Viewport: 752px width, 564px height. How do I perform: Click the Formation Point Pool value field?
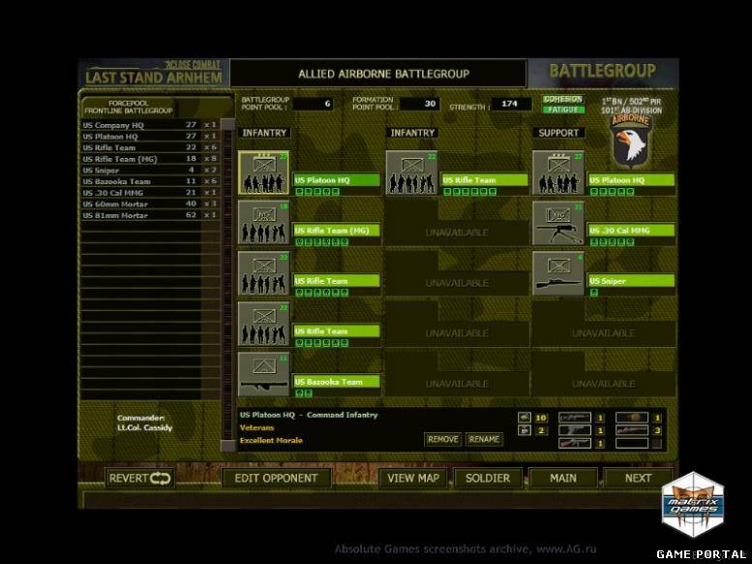(419, 104)
